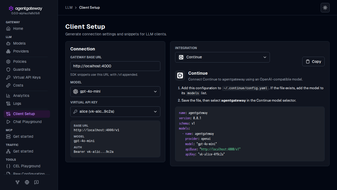
Task: Click the 'schema: v1' code line
Action: pos(187,123)
